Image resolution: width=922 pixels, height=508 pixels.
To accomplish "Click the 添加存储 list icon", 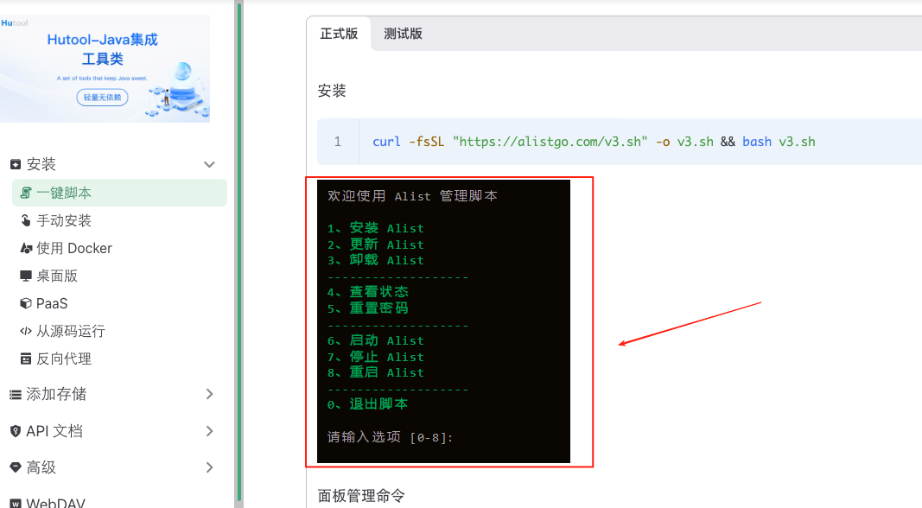I will [x=16, y=395].
